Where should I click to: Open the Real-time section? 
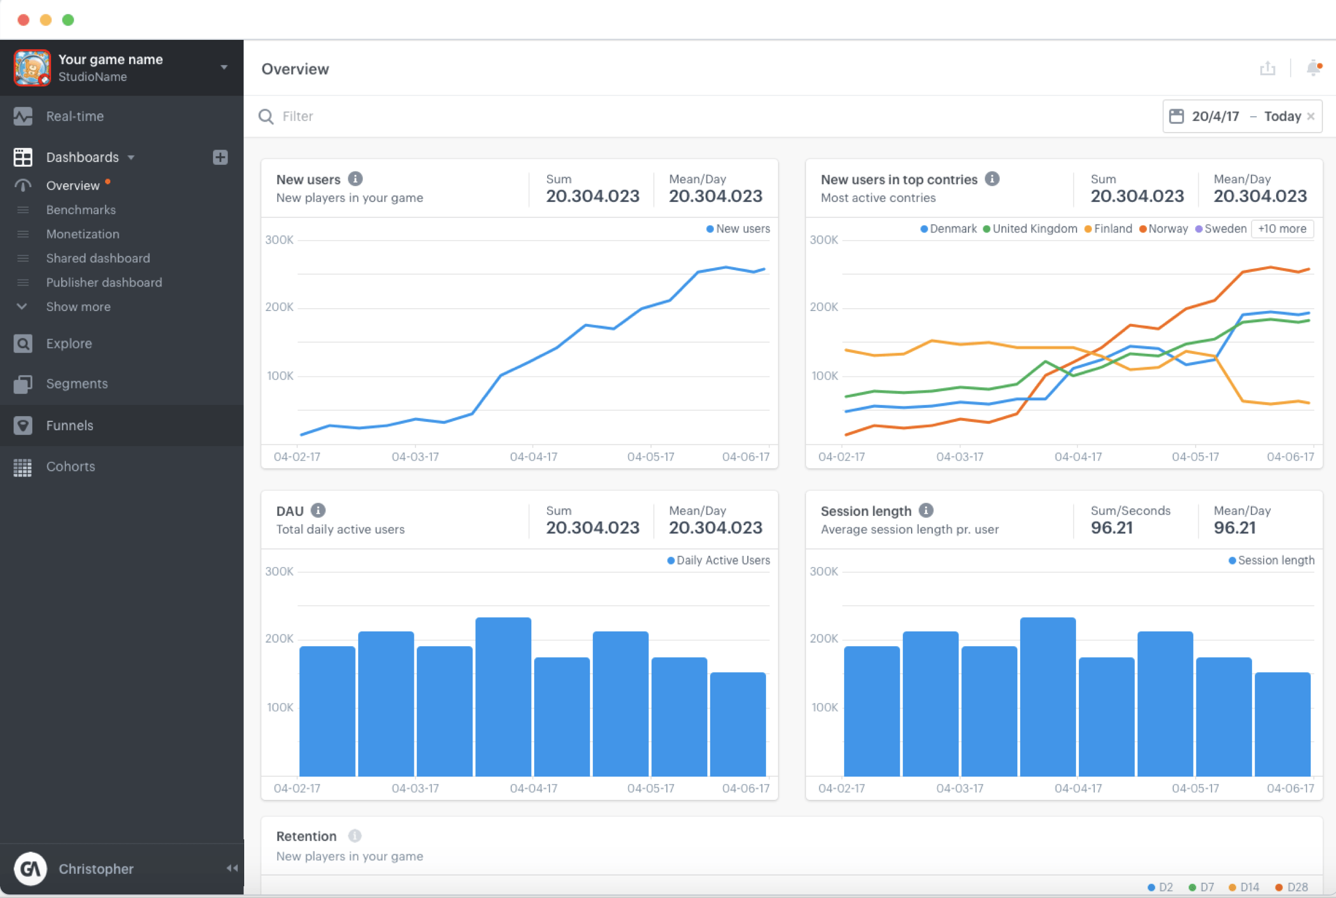pos(76,116)
